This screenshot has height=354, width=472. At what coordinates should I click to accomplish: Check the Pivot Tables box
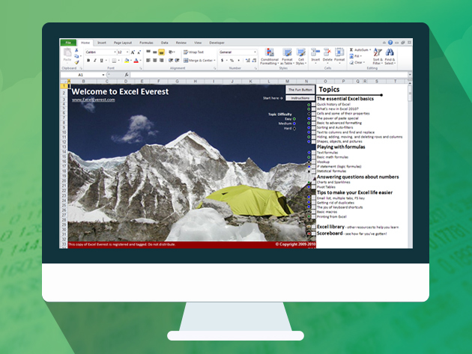(313, 187)
